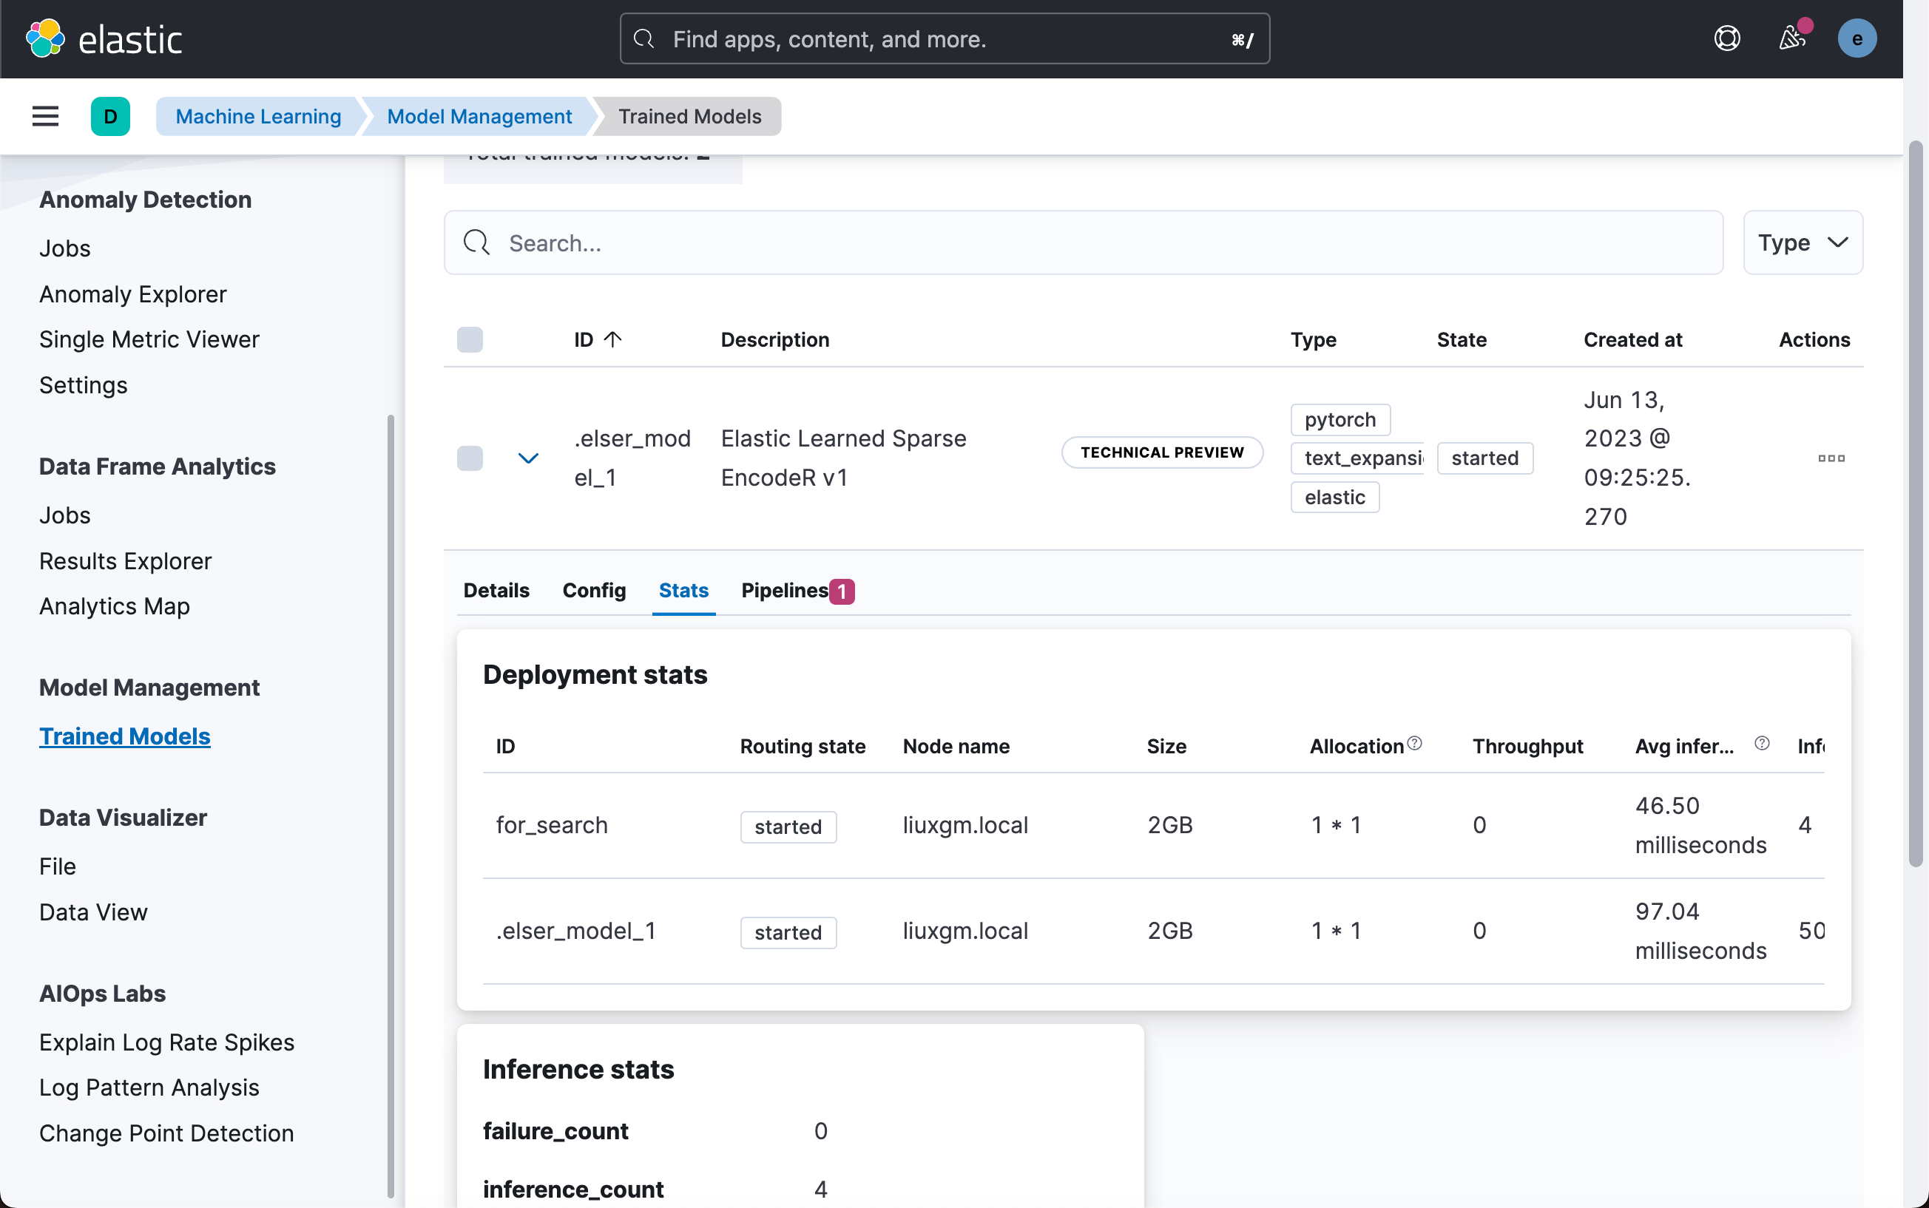Click the Allocation help tooltip icon
Screen dimensions: 1929x1208
[1414, 744]
